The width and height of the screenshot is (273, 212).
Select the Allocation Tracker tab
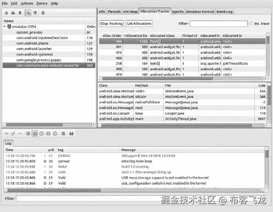155,11
